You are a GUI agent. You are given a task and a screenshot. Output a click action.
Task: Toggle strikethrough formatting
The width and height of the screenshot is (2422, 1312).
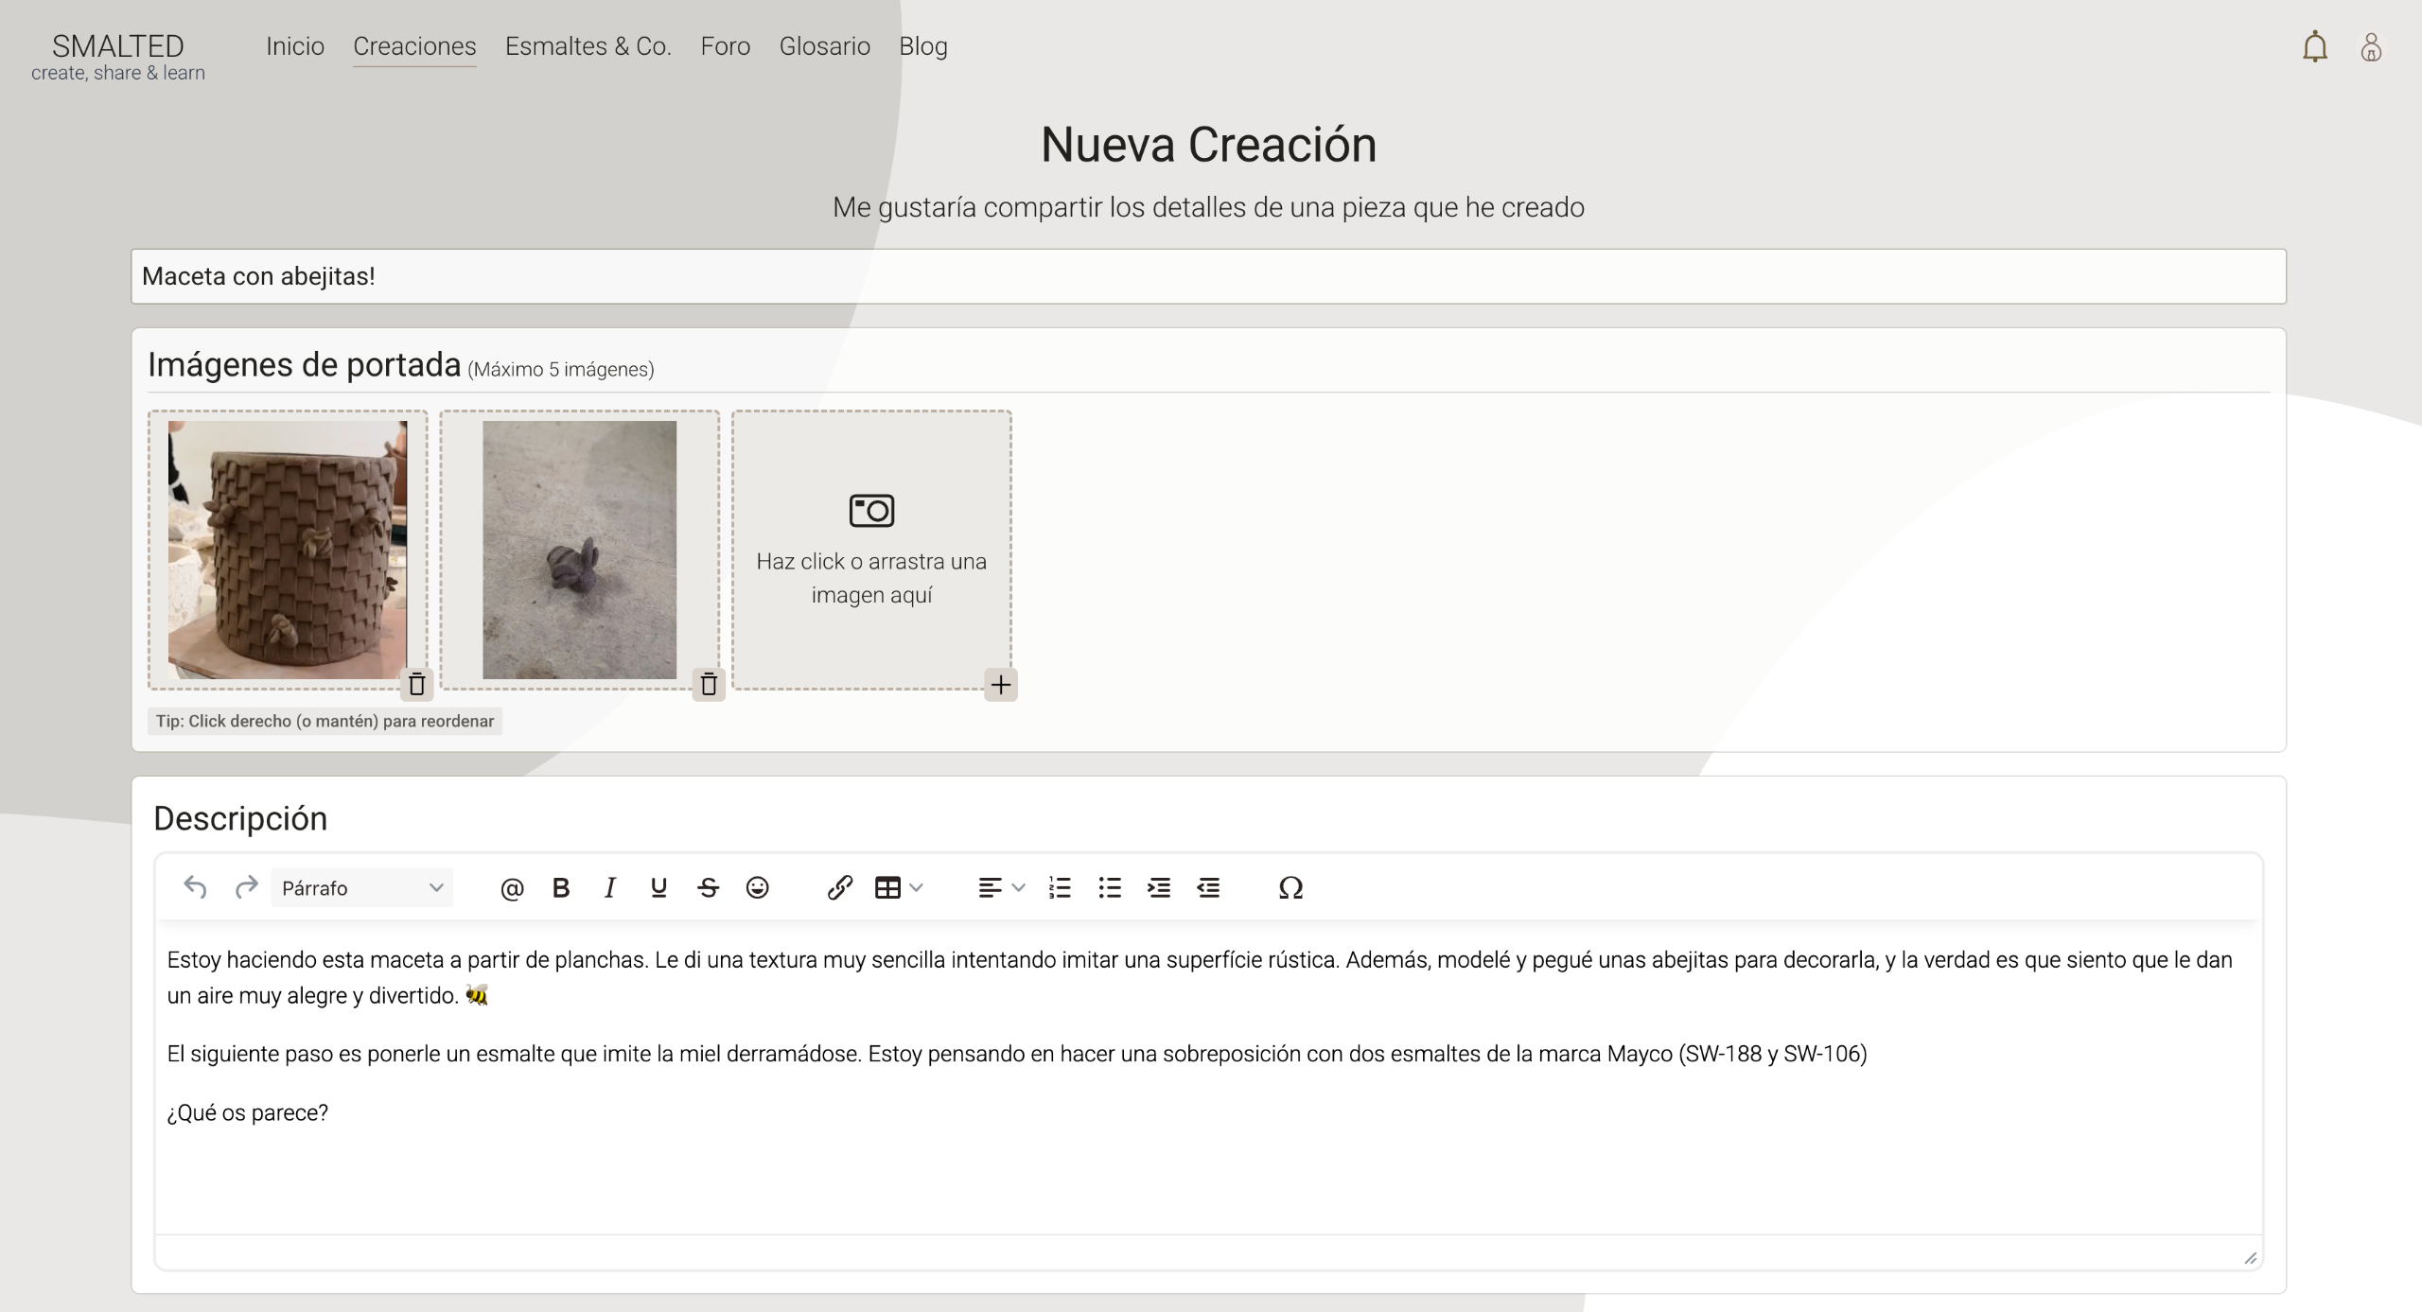(x=708, y=888)
